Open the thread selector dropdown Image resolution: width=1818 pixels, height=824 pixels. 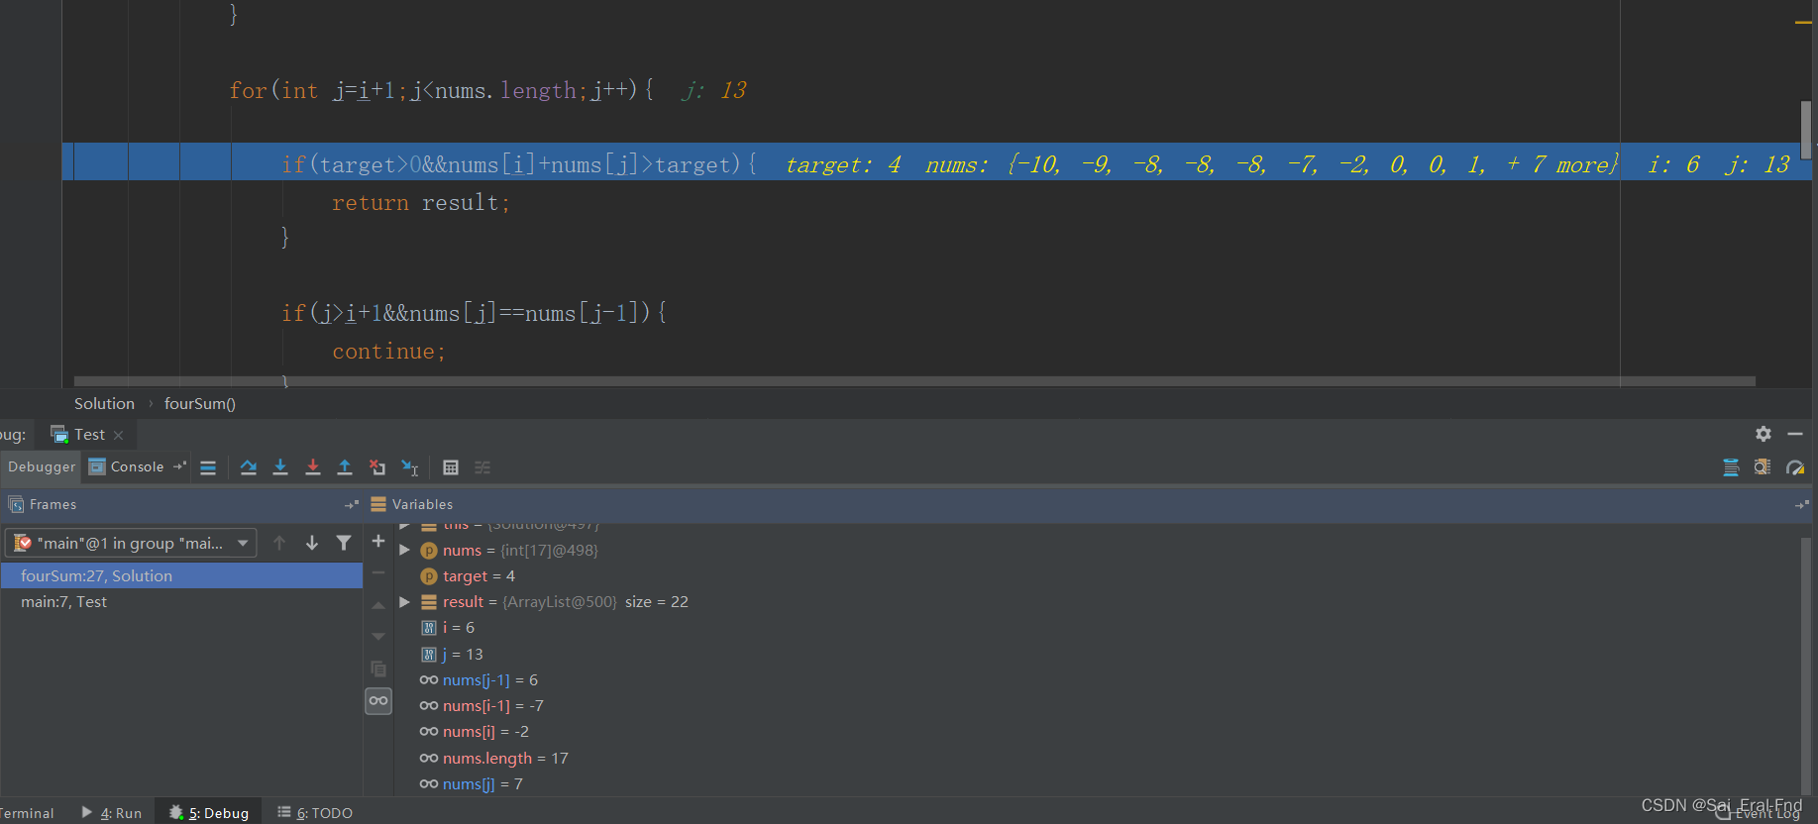point(131,543)
